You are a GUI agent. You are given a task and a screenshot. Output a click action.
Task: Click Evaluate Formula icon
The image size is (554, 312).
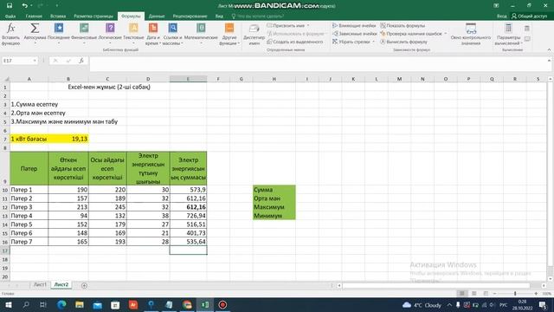click(x=383, y=42)
